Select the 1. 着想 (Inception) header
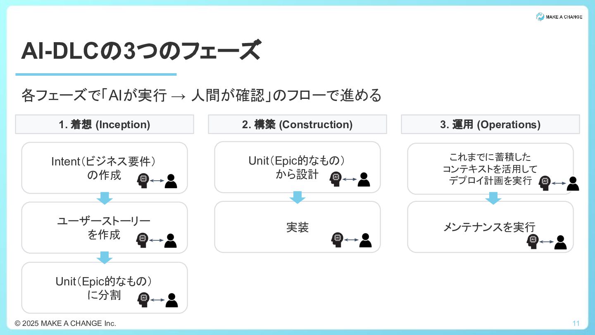The height and width of the screenshot is (335, 595). point(105,124)
